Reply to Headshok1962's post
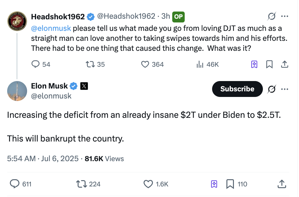299x197 pixels. point(36,64)
